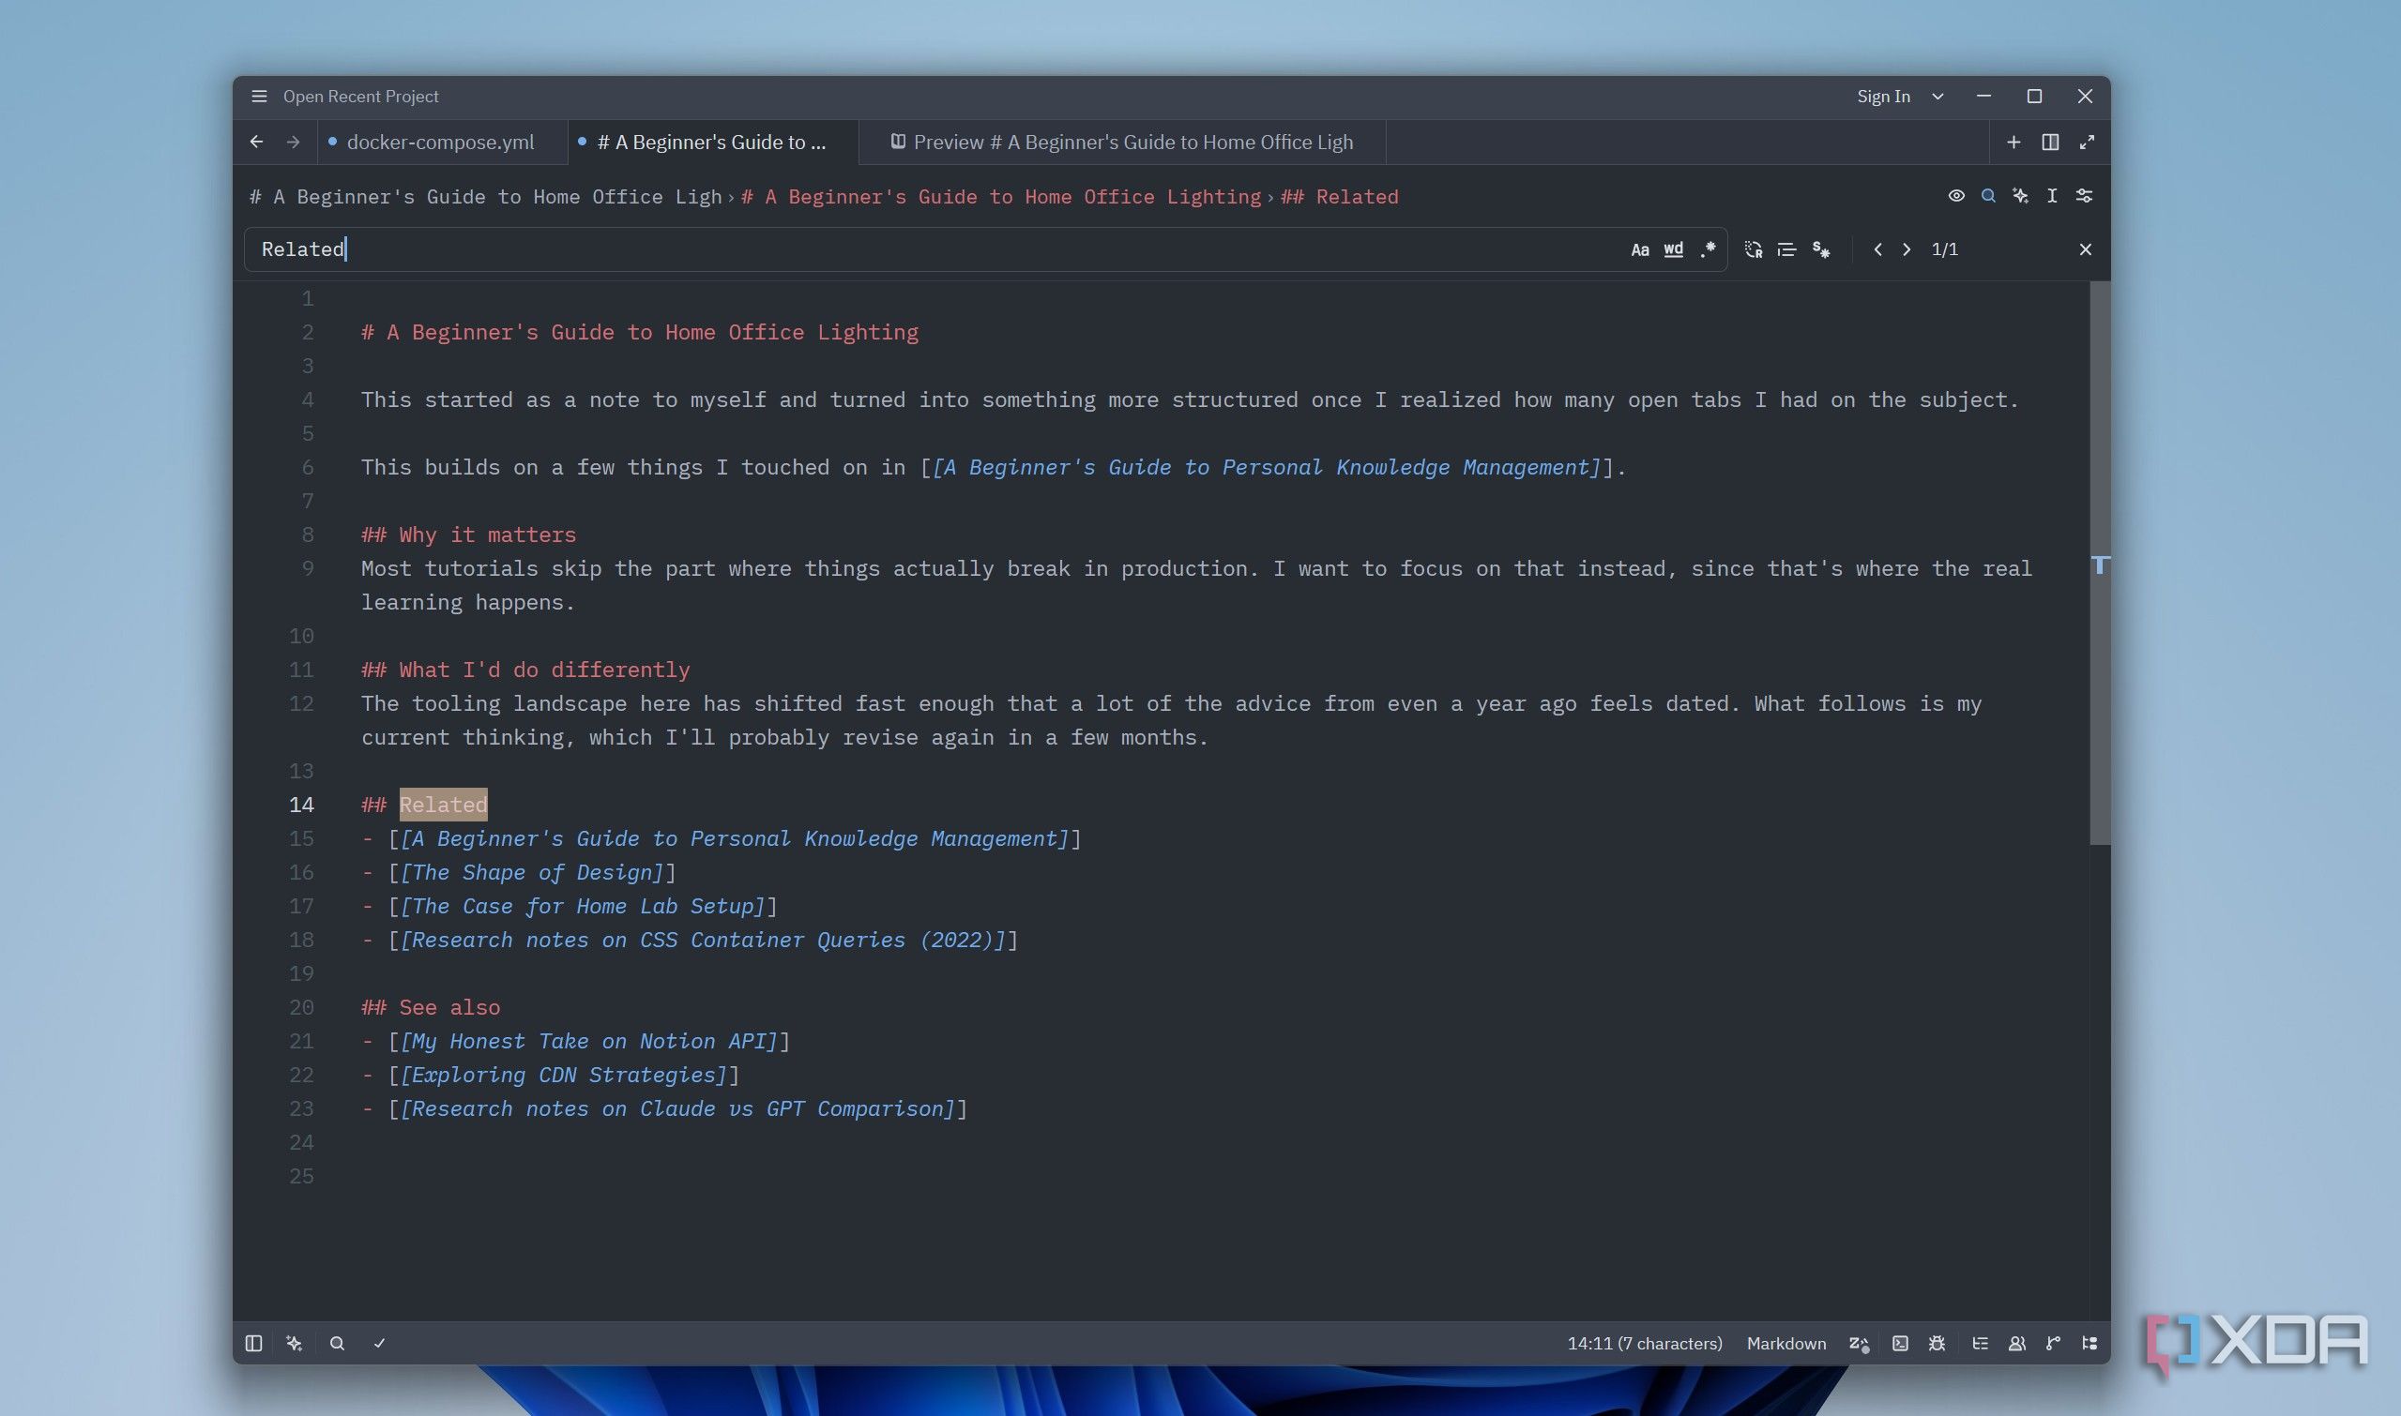Click the H1 Home Office Lighting breadcrumb
The image size is (2401, 1416).
pyautogui.click(x=1000, y=197)
